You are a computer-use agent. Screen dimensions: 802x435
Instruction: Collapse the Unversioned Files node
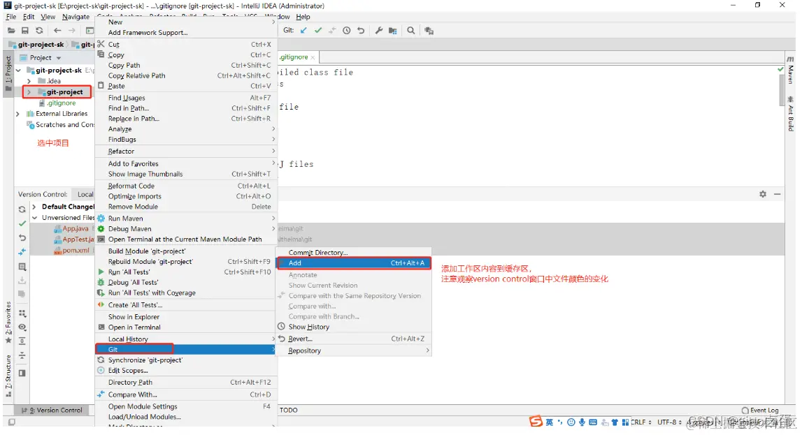[x=34, y=218]
